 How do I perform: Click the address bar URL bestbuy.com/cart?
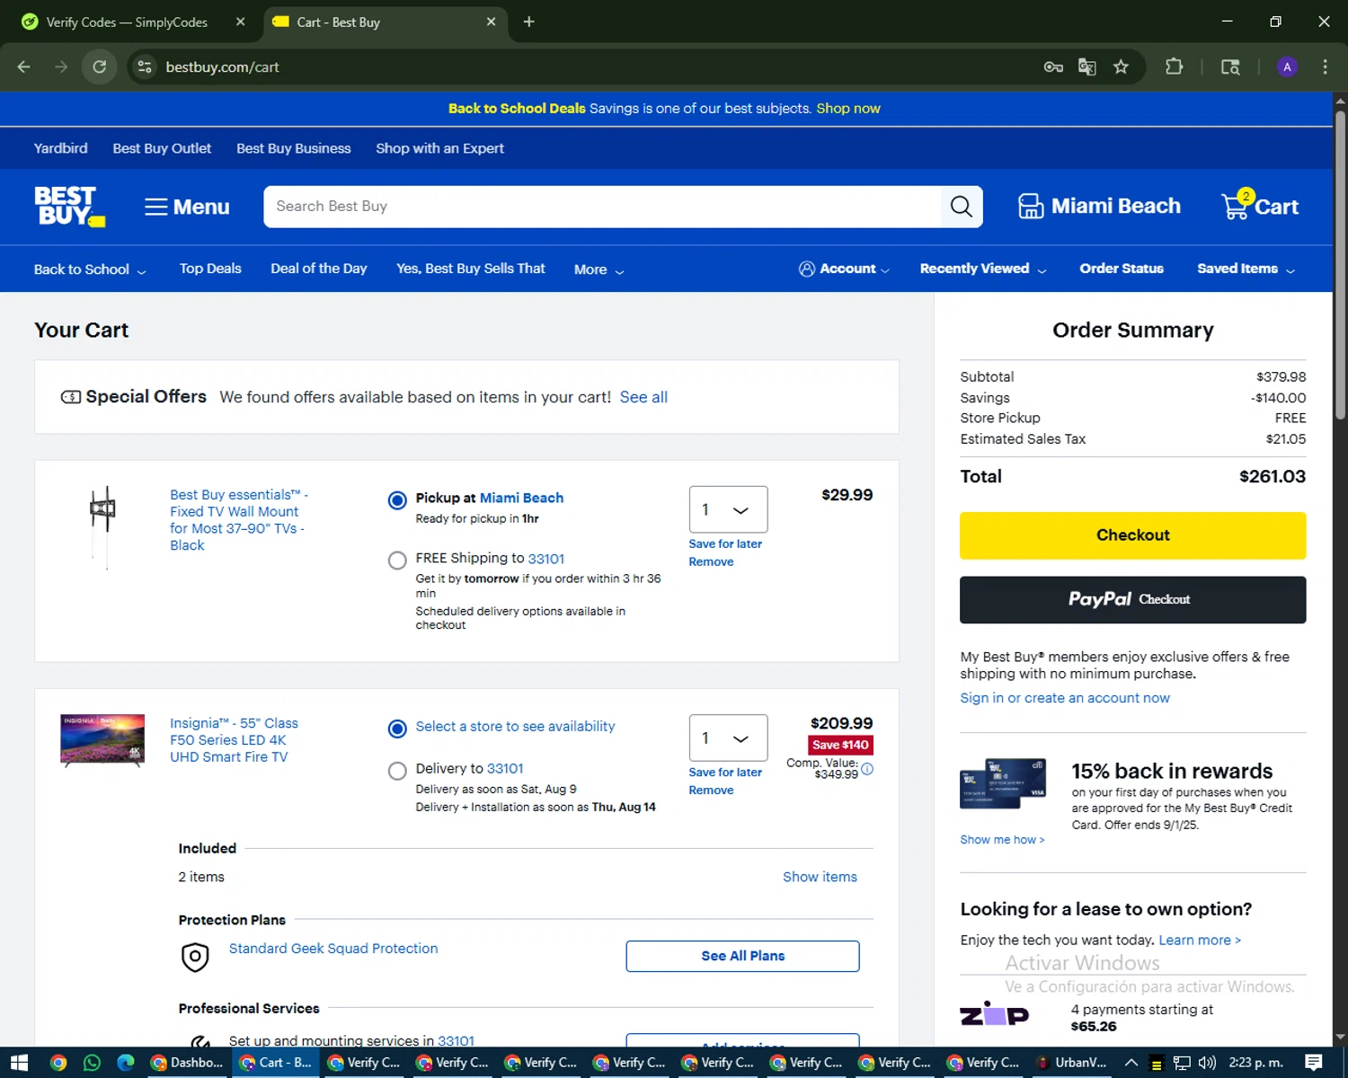coord(222,67)
